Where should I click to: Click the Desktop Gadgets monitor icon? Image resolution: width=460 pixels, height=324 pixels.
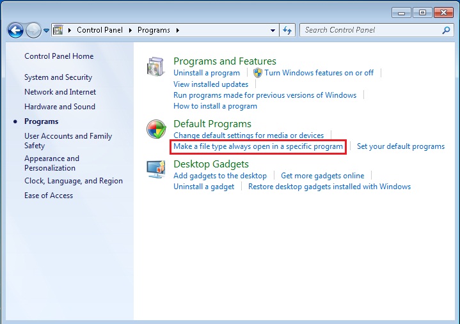click(156, 169)
